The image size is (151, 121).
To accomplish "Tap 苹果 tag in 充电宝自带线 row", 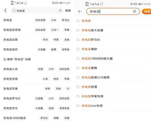I will pos(67,30).
